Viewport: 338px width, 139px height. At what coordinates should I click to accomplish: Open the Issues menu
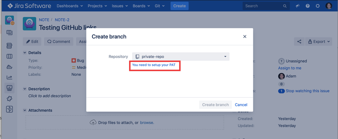[120, 6]
